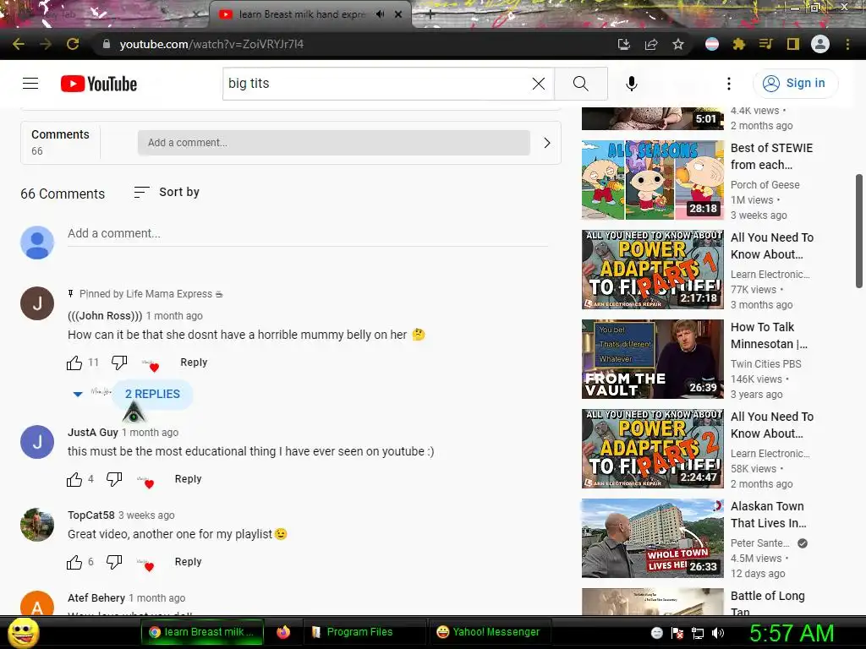Open the smiley start button on the taskbar

pos(23,633)
